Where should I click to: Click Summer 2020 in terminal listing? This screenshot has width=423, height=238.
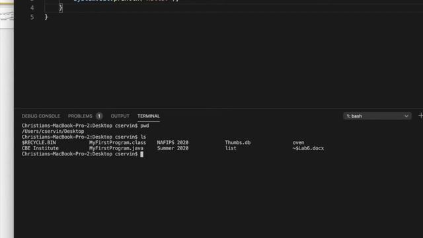173,148
